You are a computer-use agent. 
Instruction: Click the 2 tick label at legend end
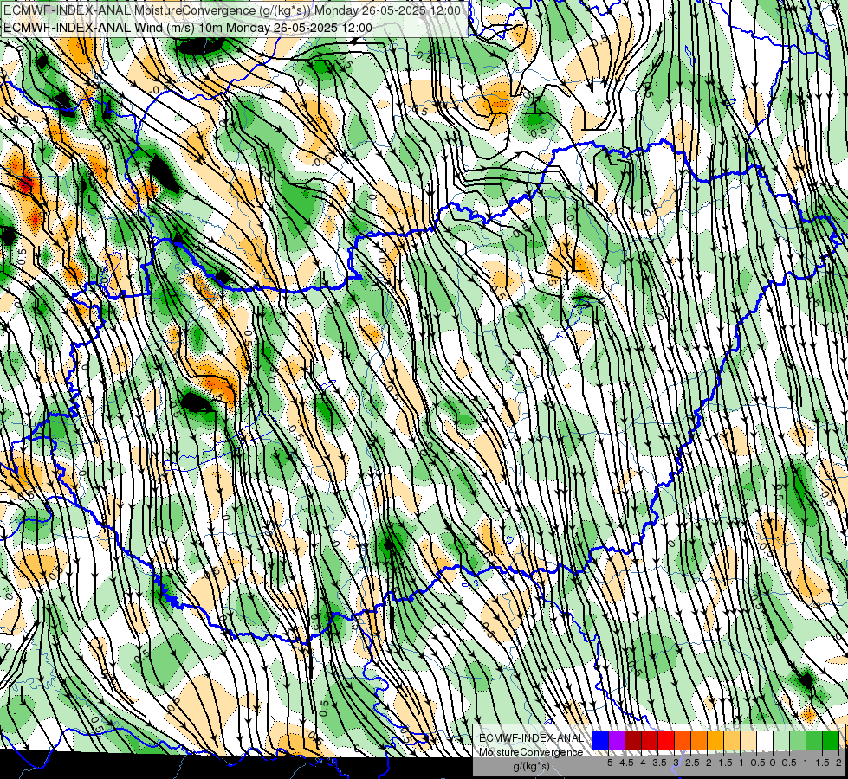click(x=838, y=763)
